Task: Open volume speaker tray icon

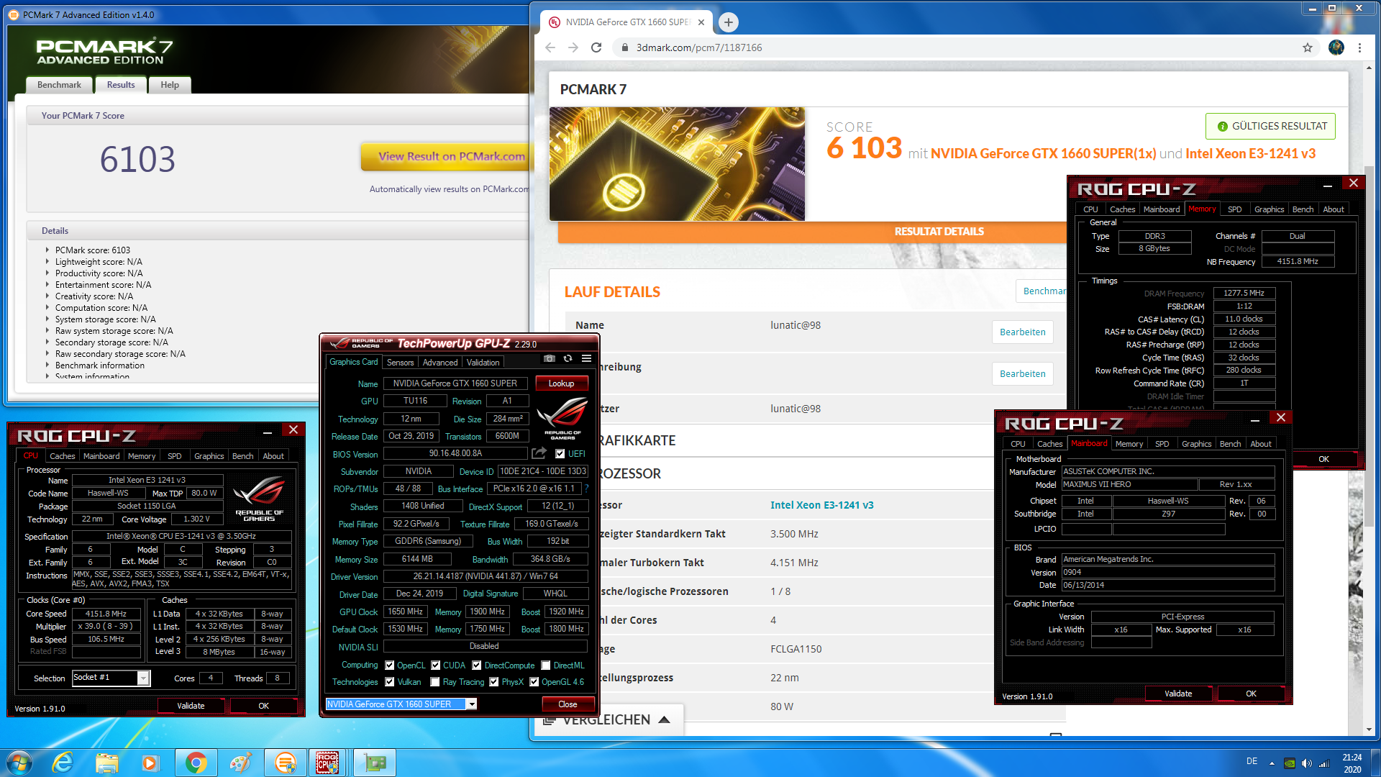Action: pyautogui.click(x=1307, y=763)
